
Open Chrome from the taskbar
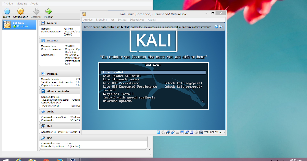pos(46,159)
